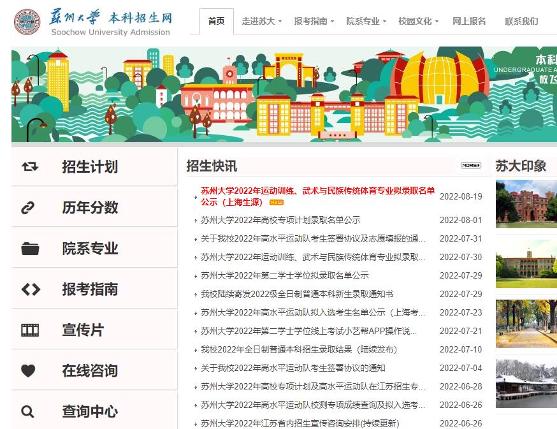557x429 pixels.
Task: Expand the 校园文化 dropdown menu
Action: tap(418, 21)
